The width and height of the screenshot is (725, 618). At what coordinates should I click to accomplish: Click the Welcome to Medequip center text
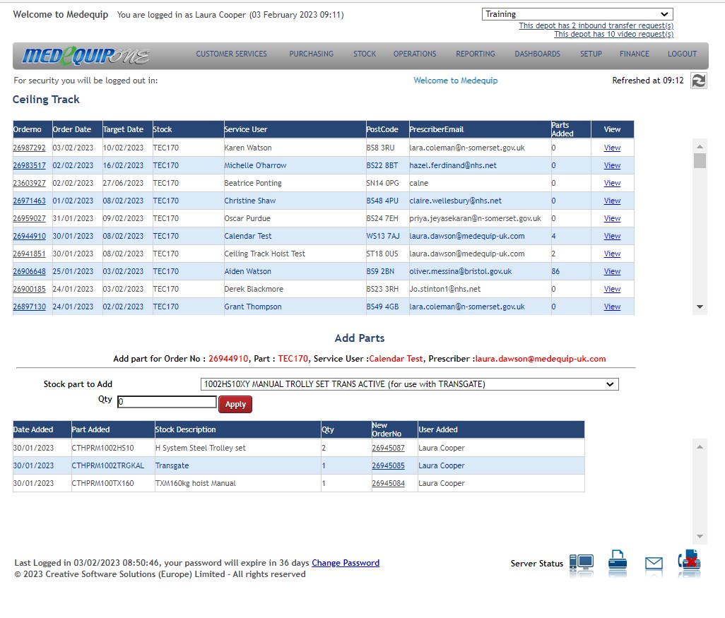pos(456,81)
